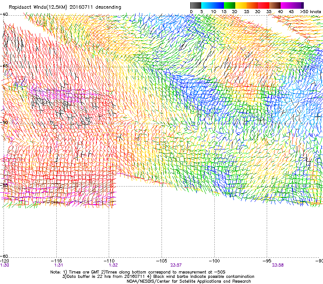The image size is (323, 284).
Task: Click the '1:31' pass time label
Action: 58,265
